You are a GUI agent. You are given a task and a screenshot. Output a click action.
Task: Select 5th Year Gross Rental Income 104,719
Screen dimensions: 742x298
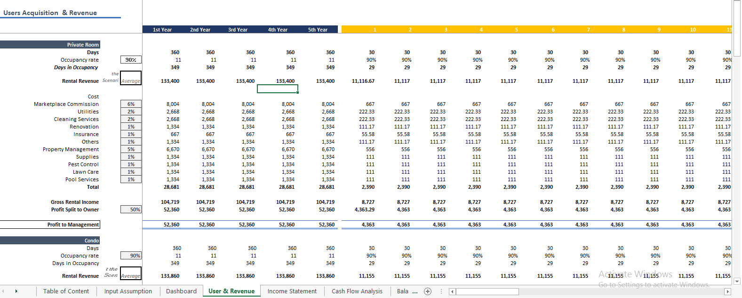(326, 202)
